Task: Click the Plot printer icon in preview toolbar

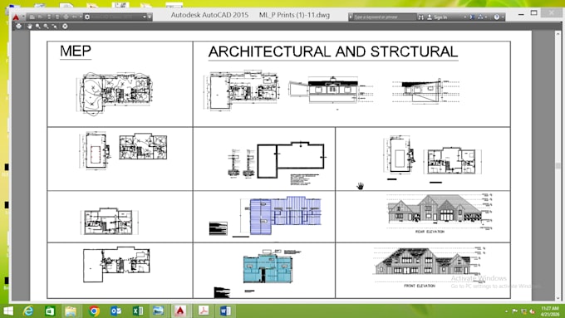Action: click(x=19, y=26)
